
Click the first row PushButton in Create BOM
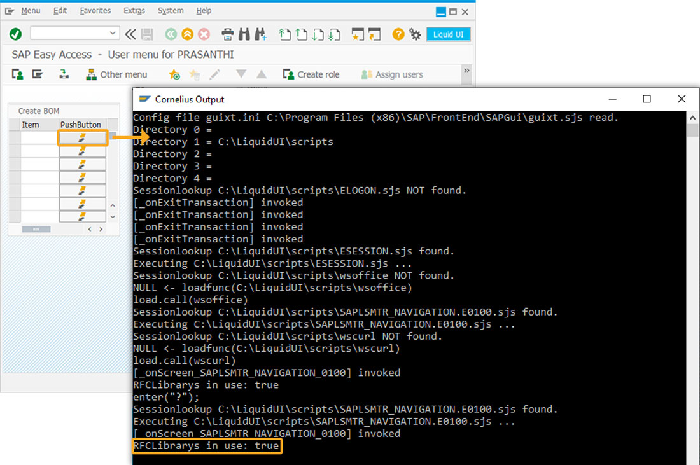pos(83,138)
